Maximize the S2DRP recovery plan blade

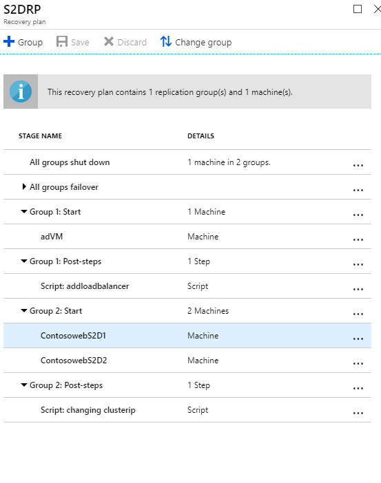point(358,9)
